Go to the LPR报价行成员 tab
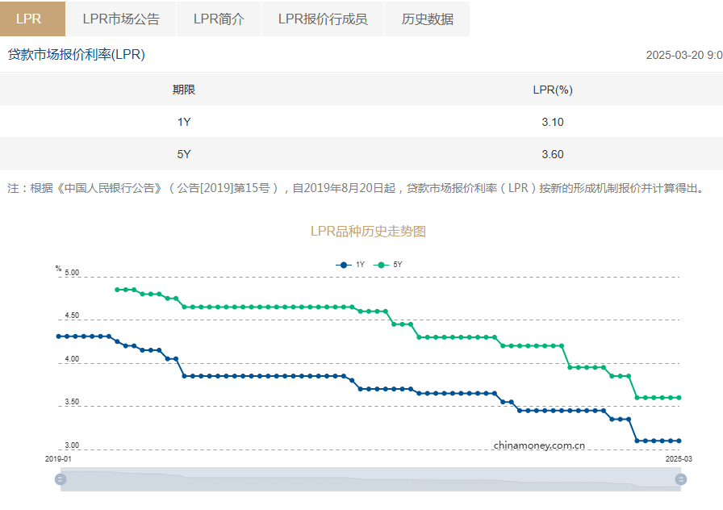723x510 pixels. (323, 19)
